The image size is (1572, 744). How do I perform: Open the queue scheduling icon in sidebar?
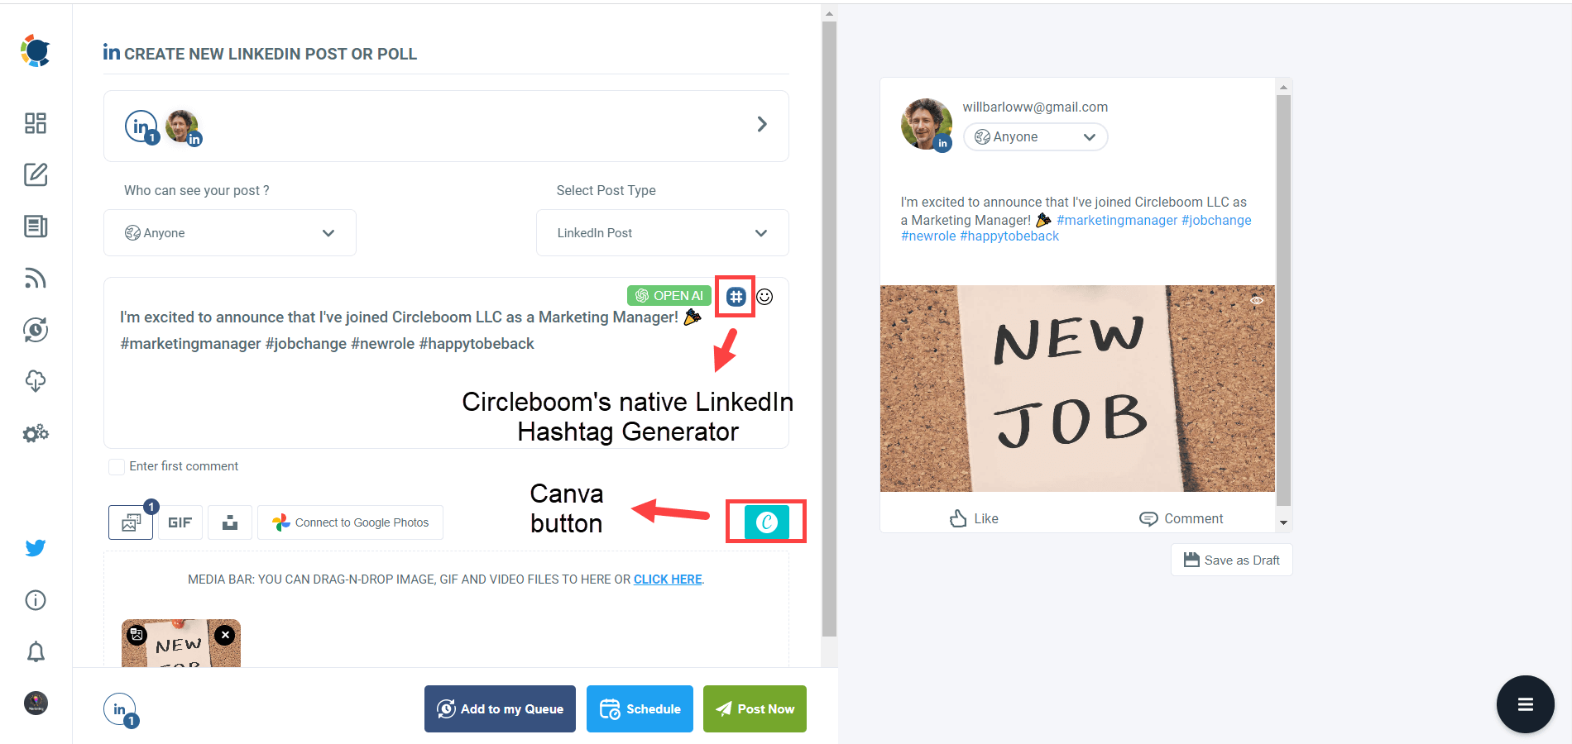click(x=35, y=330)
